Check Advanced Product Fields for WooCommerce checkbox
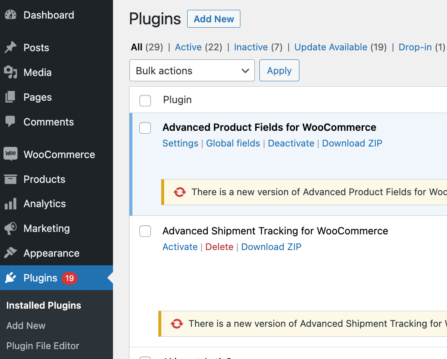Viewport: 447px width, 359px height. 145,128
